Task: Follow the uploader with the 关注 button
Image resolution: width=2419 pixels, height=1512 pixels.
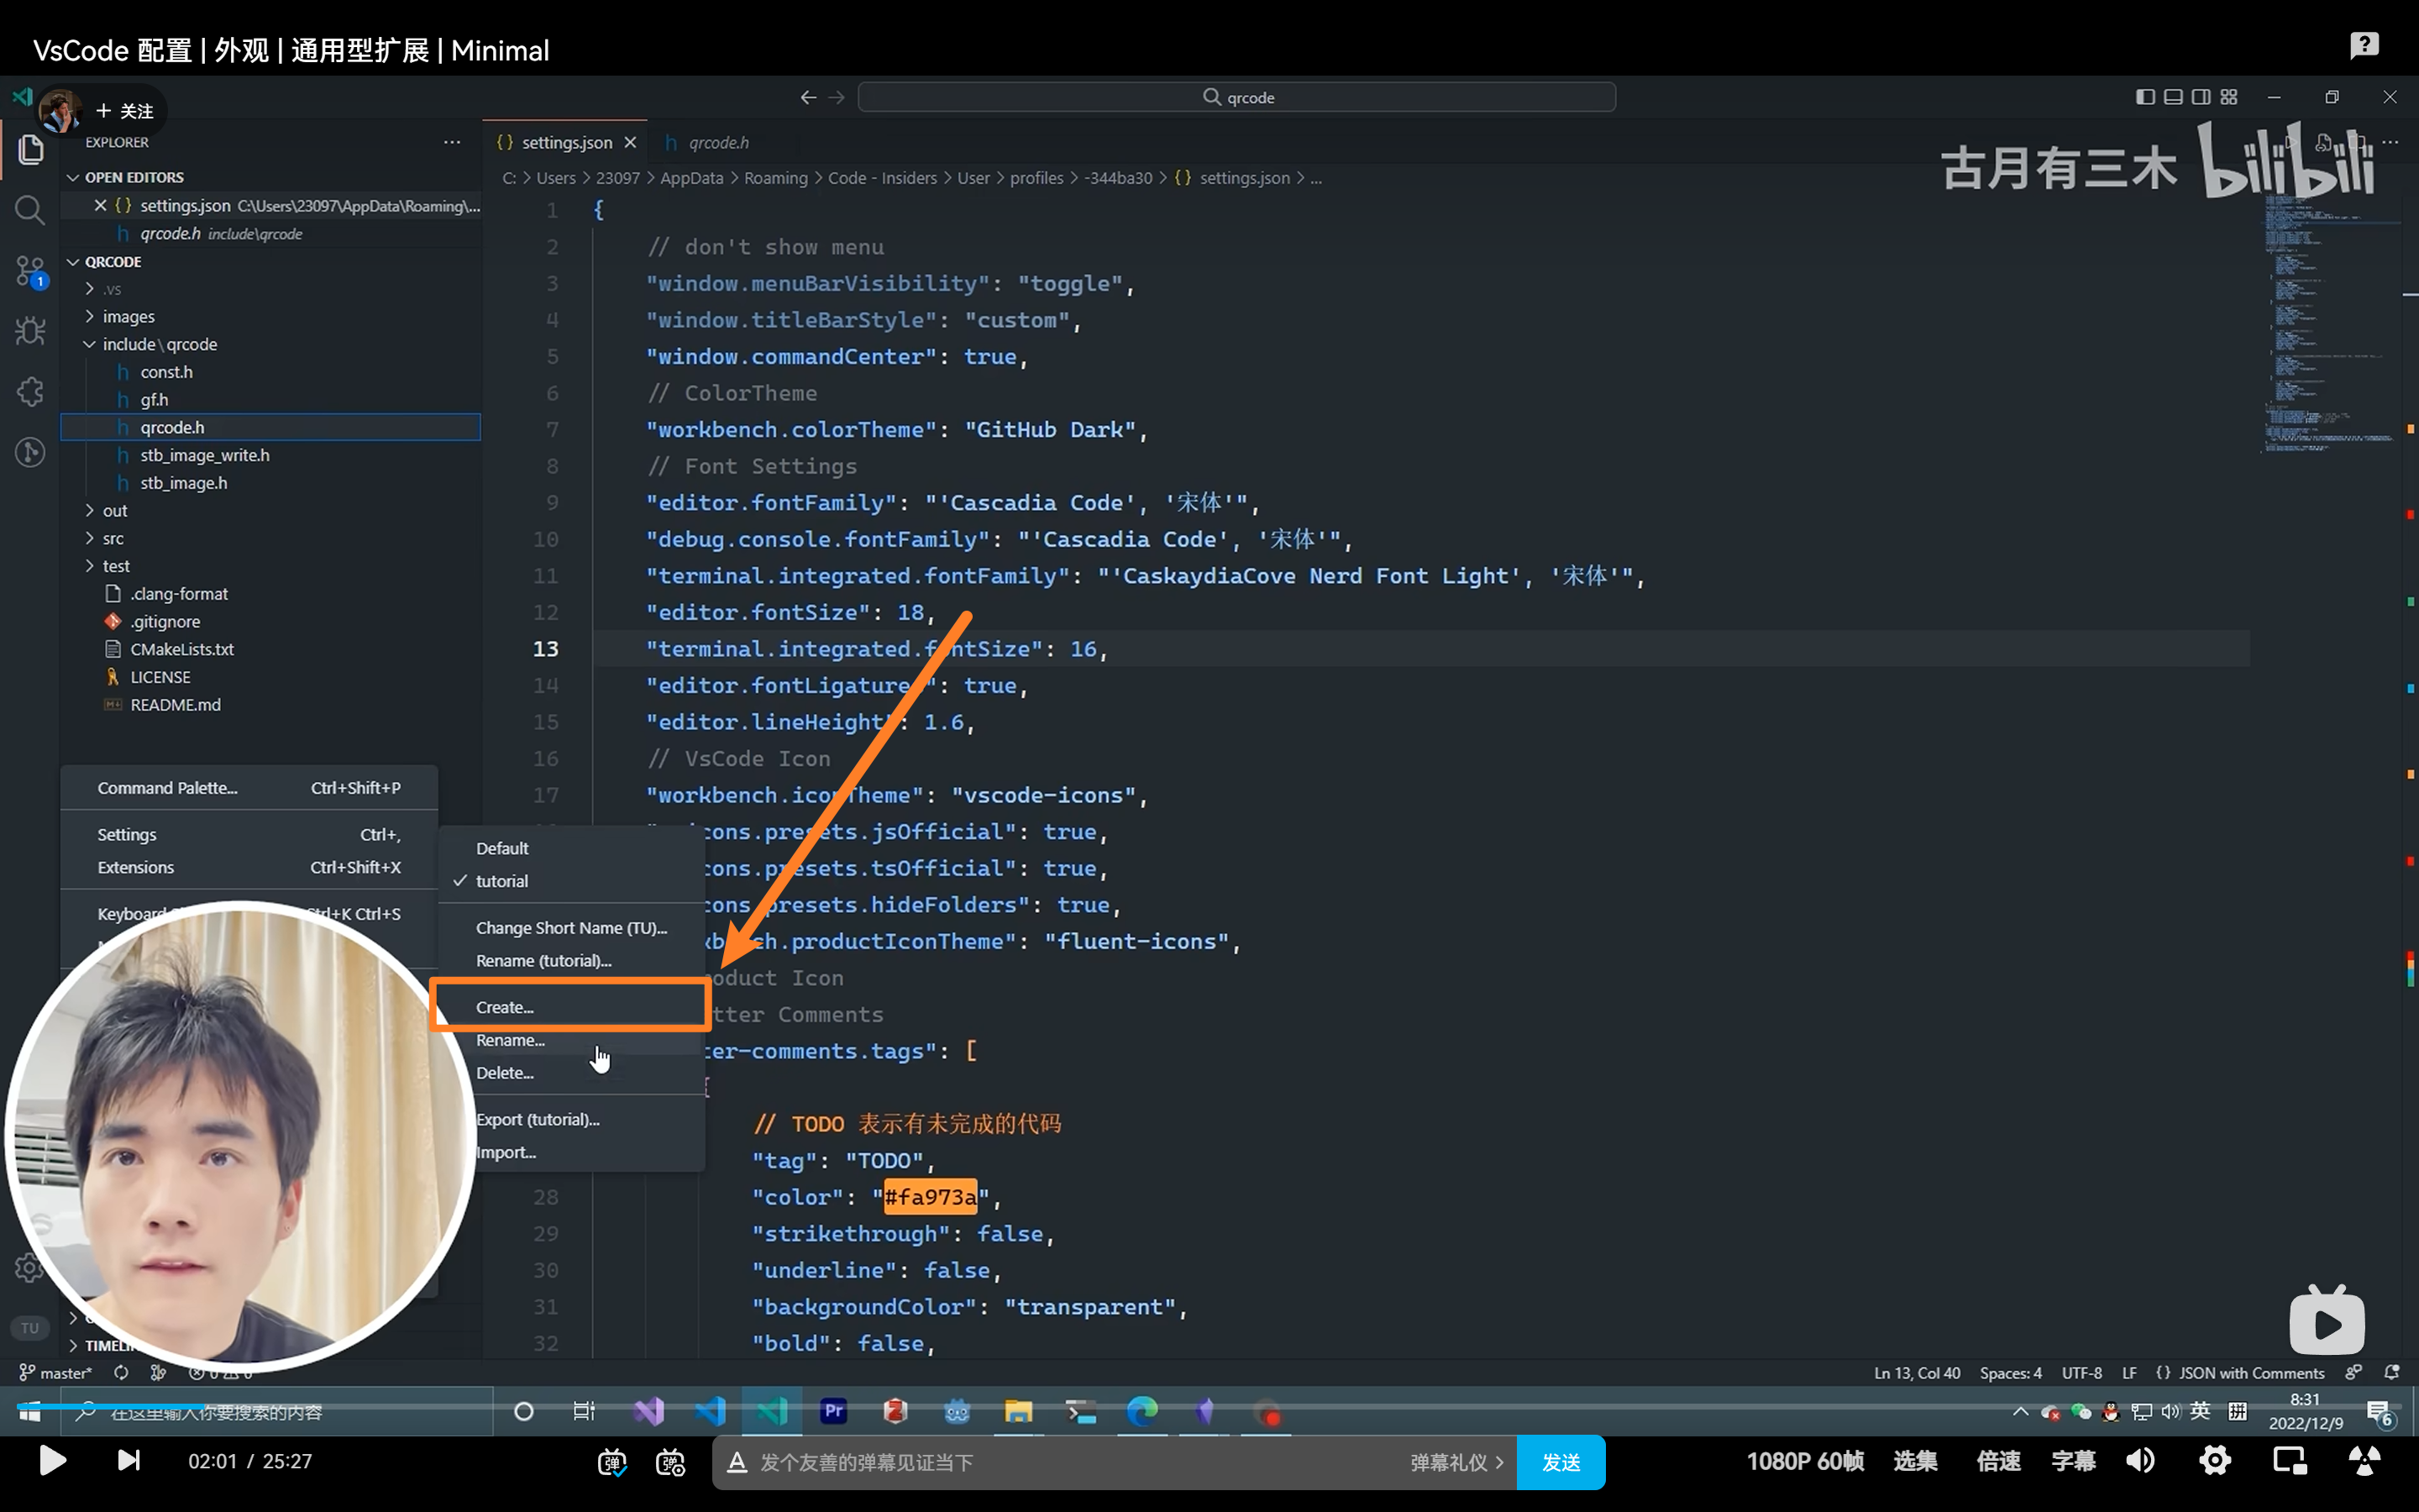Action: click(126, 111)
